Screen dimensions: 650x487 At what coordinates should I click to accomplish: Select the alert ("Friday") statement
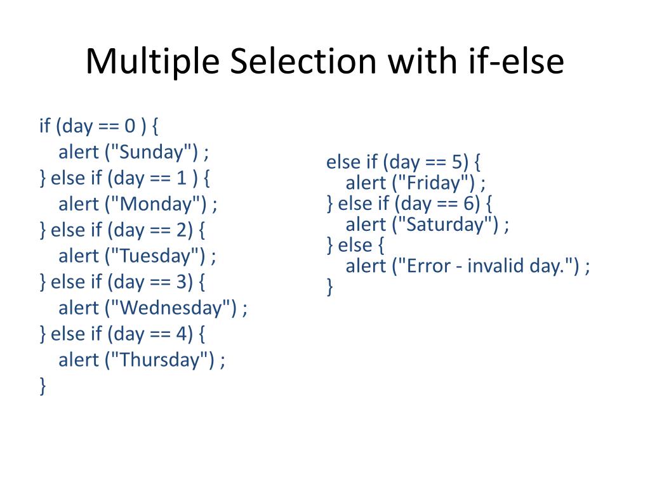(415, 183)
